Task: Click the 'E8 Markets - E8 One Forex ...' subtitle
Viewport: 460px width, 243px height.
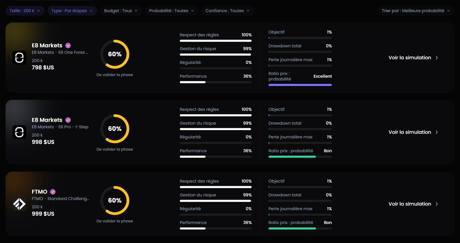Action: pyautogui.click(x=60, y=52)
